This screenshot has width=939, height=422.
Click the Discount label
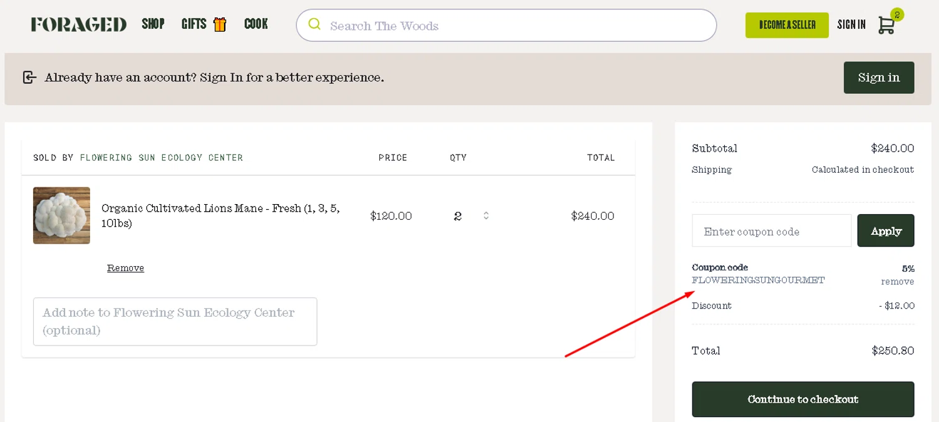tap(712, 306)
